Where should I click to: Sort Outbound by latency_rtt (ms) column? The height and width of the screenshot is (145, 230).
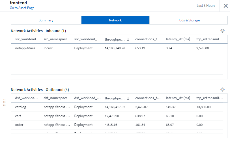tap(178, 98)
